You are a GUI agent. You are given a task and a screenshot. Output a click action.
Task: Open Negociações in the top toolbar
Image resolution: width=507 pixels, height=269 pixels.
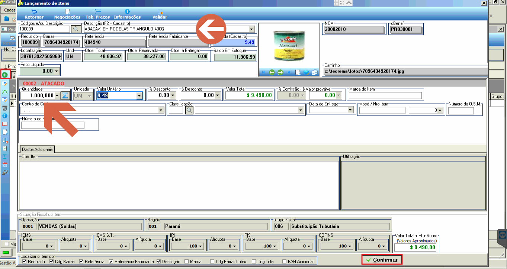point(67,14)
